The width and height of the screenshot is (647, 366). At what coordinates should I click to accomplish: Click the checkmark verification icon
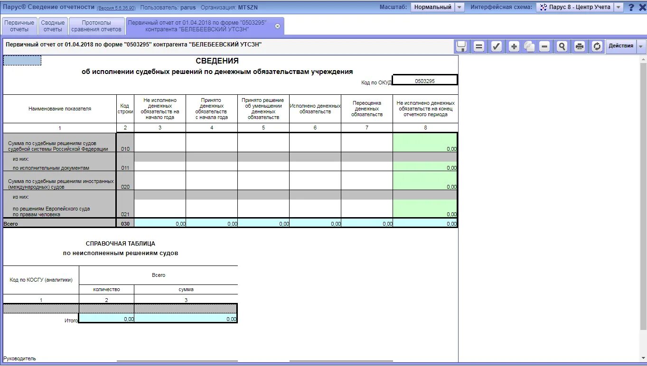[x=497, y=46]
